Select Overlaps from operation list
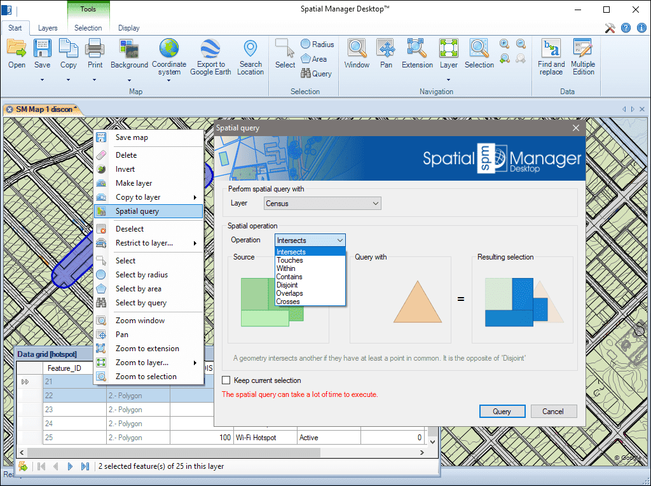The image size is (651, 486). 310,293
